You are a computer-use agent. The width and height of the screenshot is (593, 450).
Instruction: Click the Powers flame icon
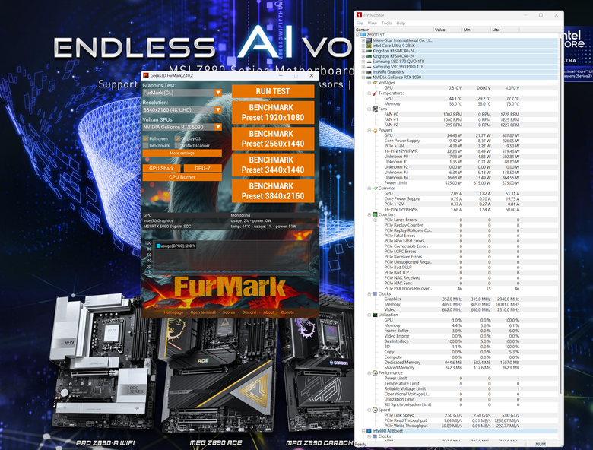coord(375,130)
